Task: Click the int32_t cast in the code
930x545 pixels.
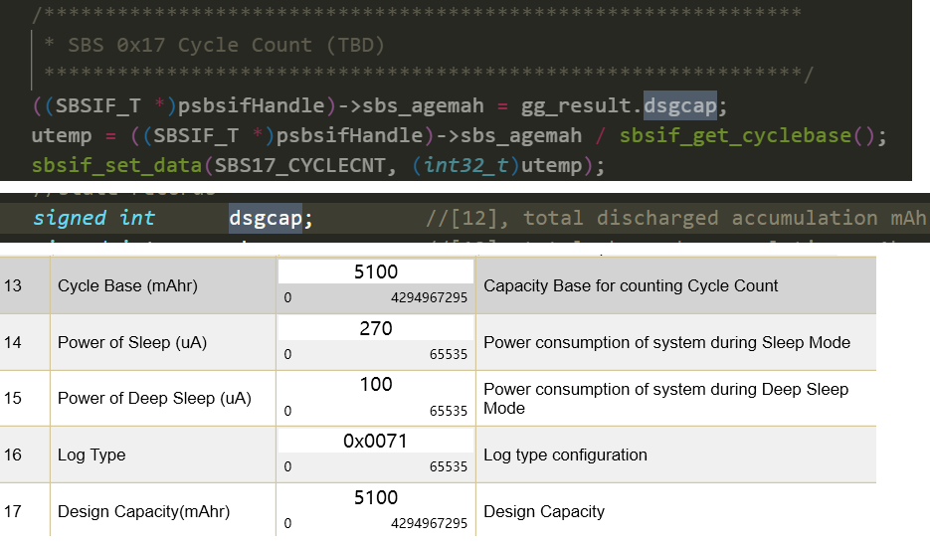Action: [466, 165]
